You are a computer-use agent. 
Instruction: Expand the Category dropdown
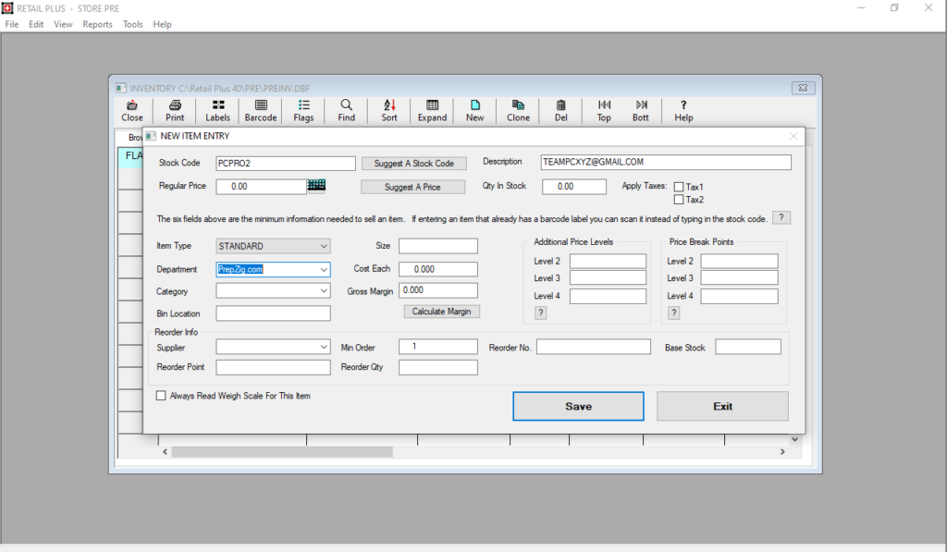324,291
